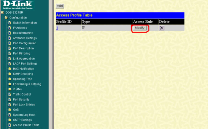Open Profile ID 1 link
Image resolution: width=208 pixels, height=129 pixels.
(x=57, y=28)
